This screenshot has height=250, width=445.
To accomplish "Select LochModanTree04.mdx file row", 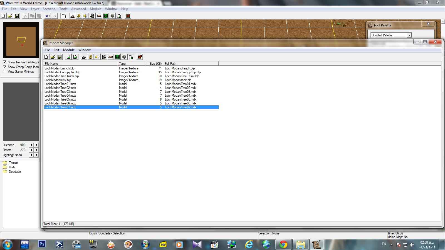I will click(x=131, y=96).
